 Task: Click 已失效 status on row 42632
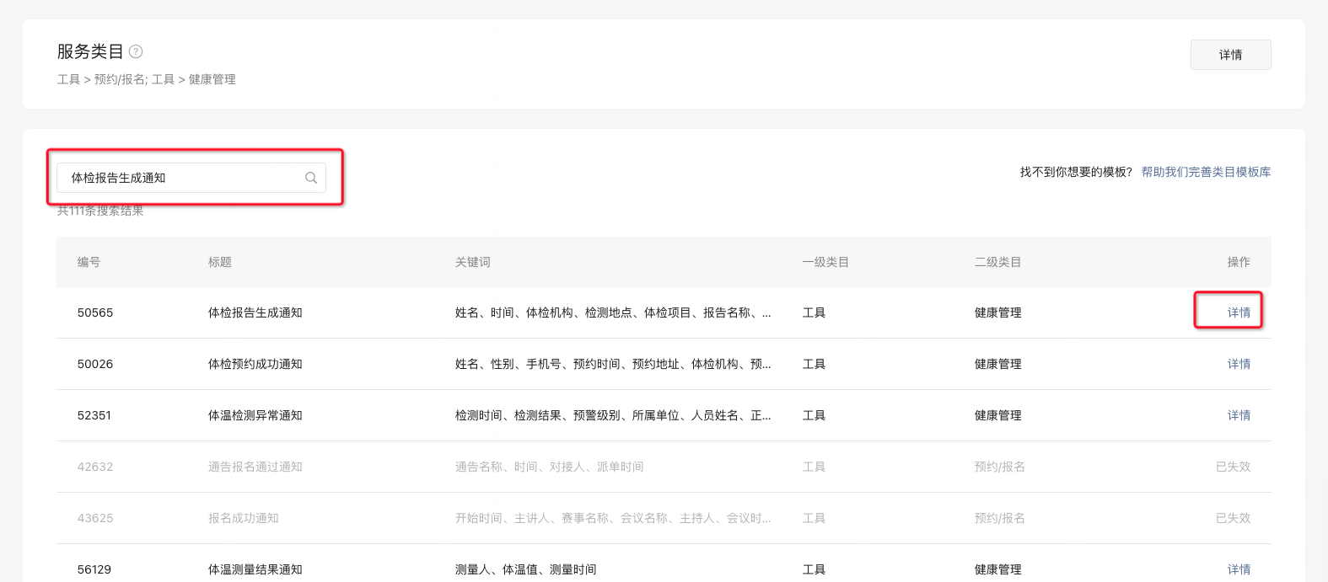click(1233, 467)
